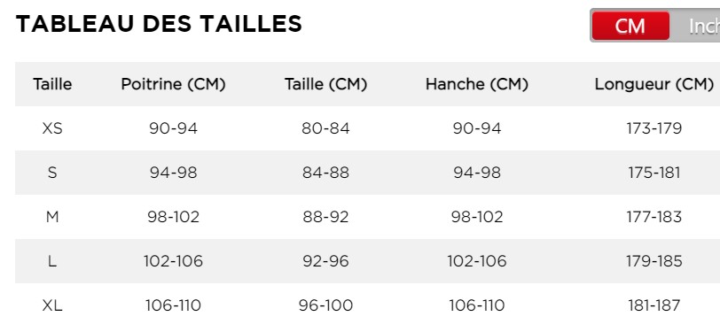Image resolution: width=720 pixels, height=324 pixels.
Task: Select the Taille column header
Action: (52, 84)
